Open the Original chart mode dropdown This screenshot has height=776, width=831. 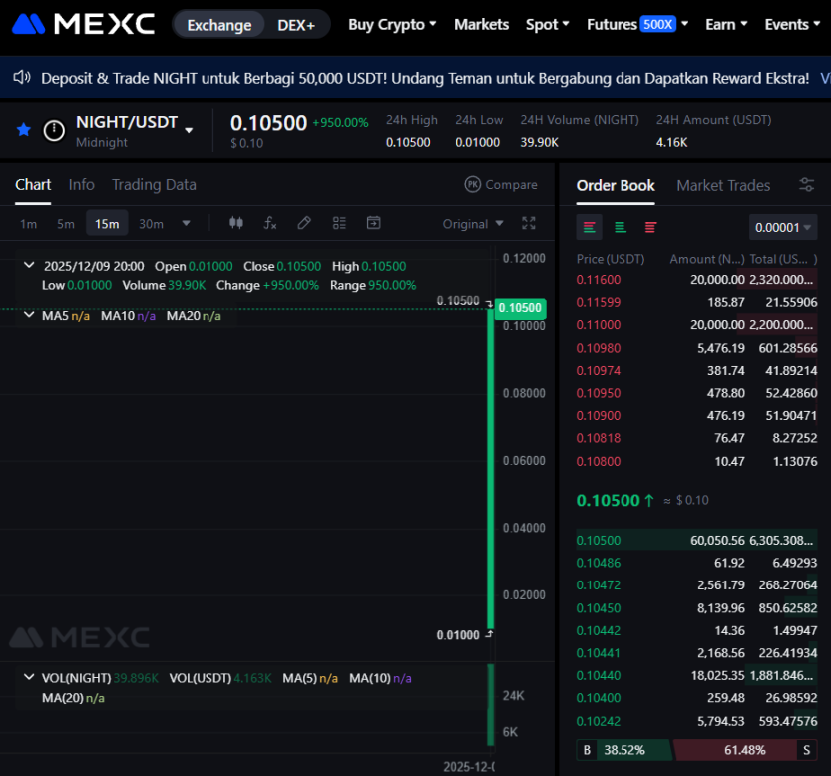pyautogui.click(x=473, y=224)
